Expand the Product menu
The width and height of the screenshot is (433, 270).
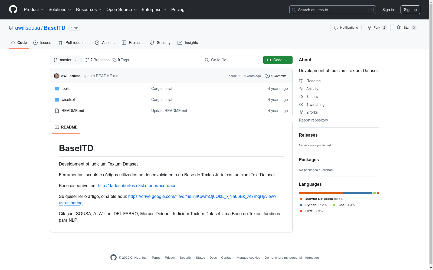(x=34, y=10)
